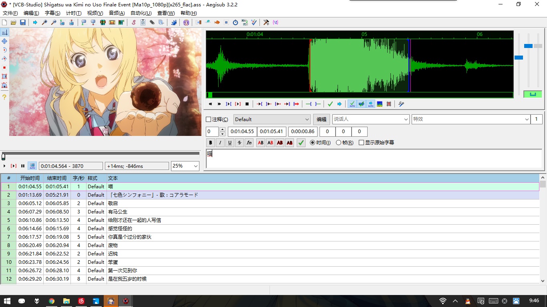Open the Default style dropdown
The width and height of the screenshot is (547, 307).
pos(272,119)
